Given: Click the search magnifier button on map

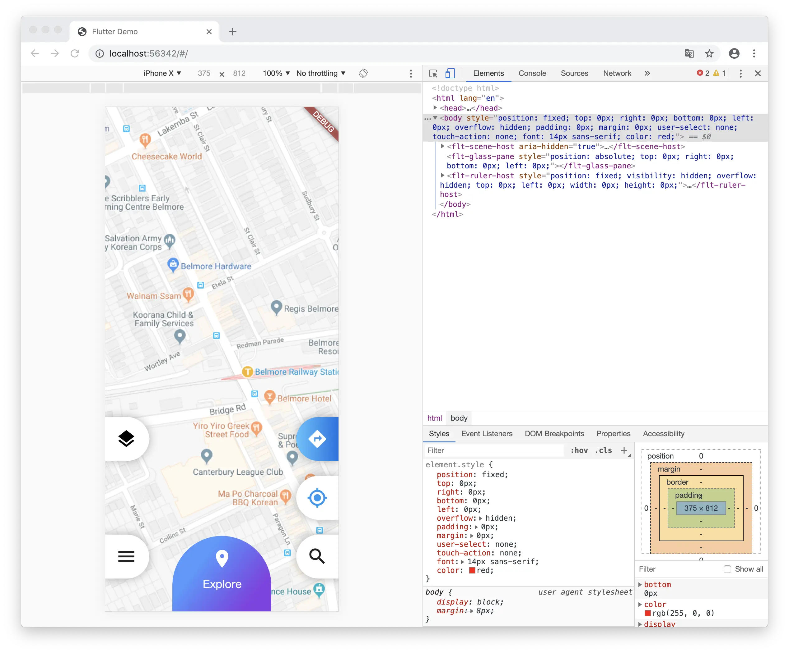Looking at the screenshot, I should pyautogui.click(x=317, y=556).
